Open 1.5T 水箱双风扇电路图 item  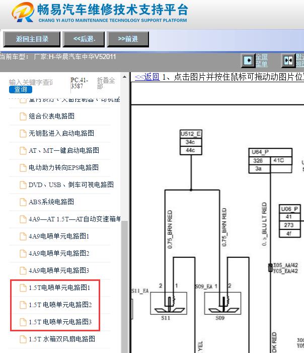coord(62,339)
